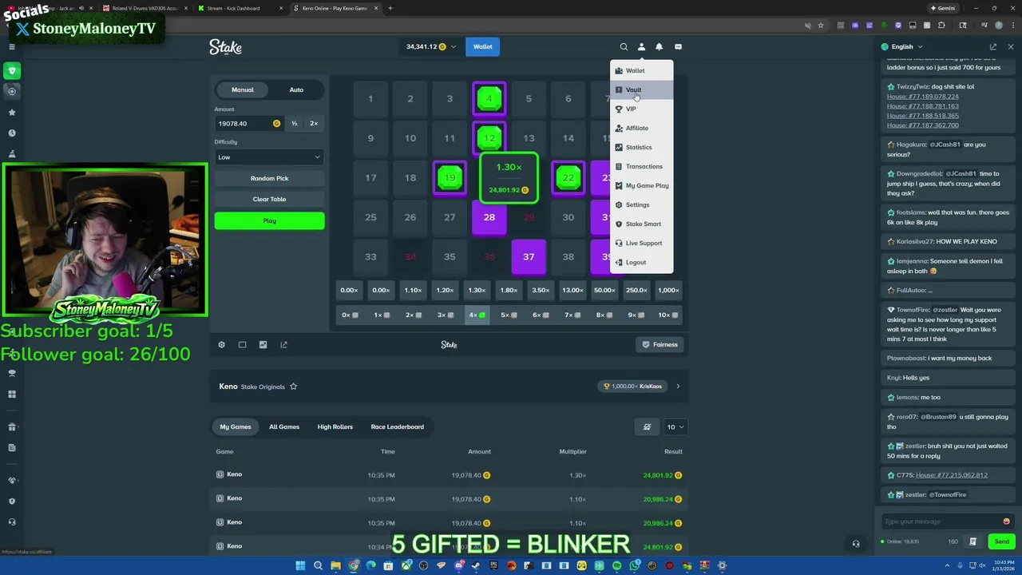Switch to Manual betting mode

(x=243, y=89)
